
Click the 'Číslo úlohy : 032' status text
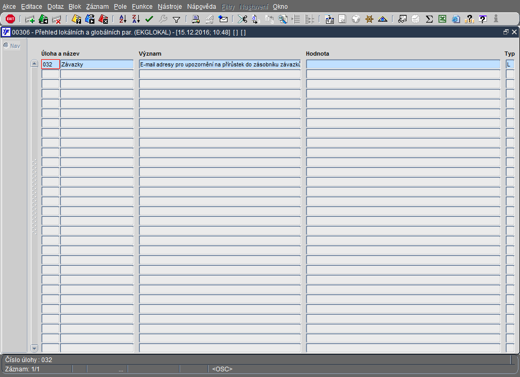28,360
